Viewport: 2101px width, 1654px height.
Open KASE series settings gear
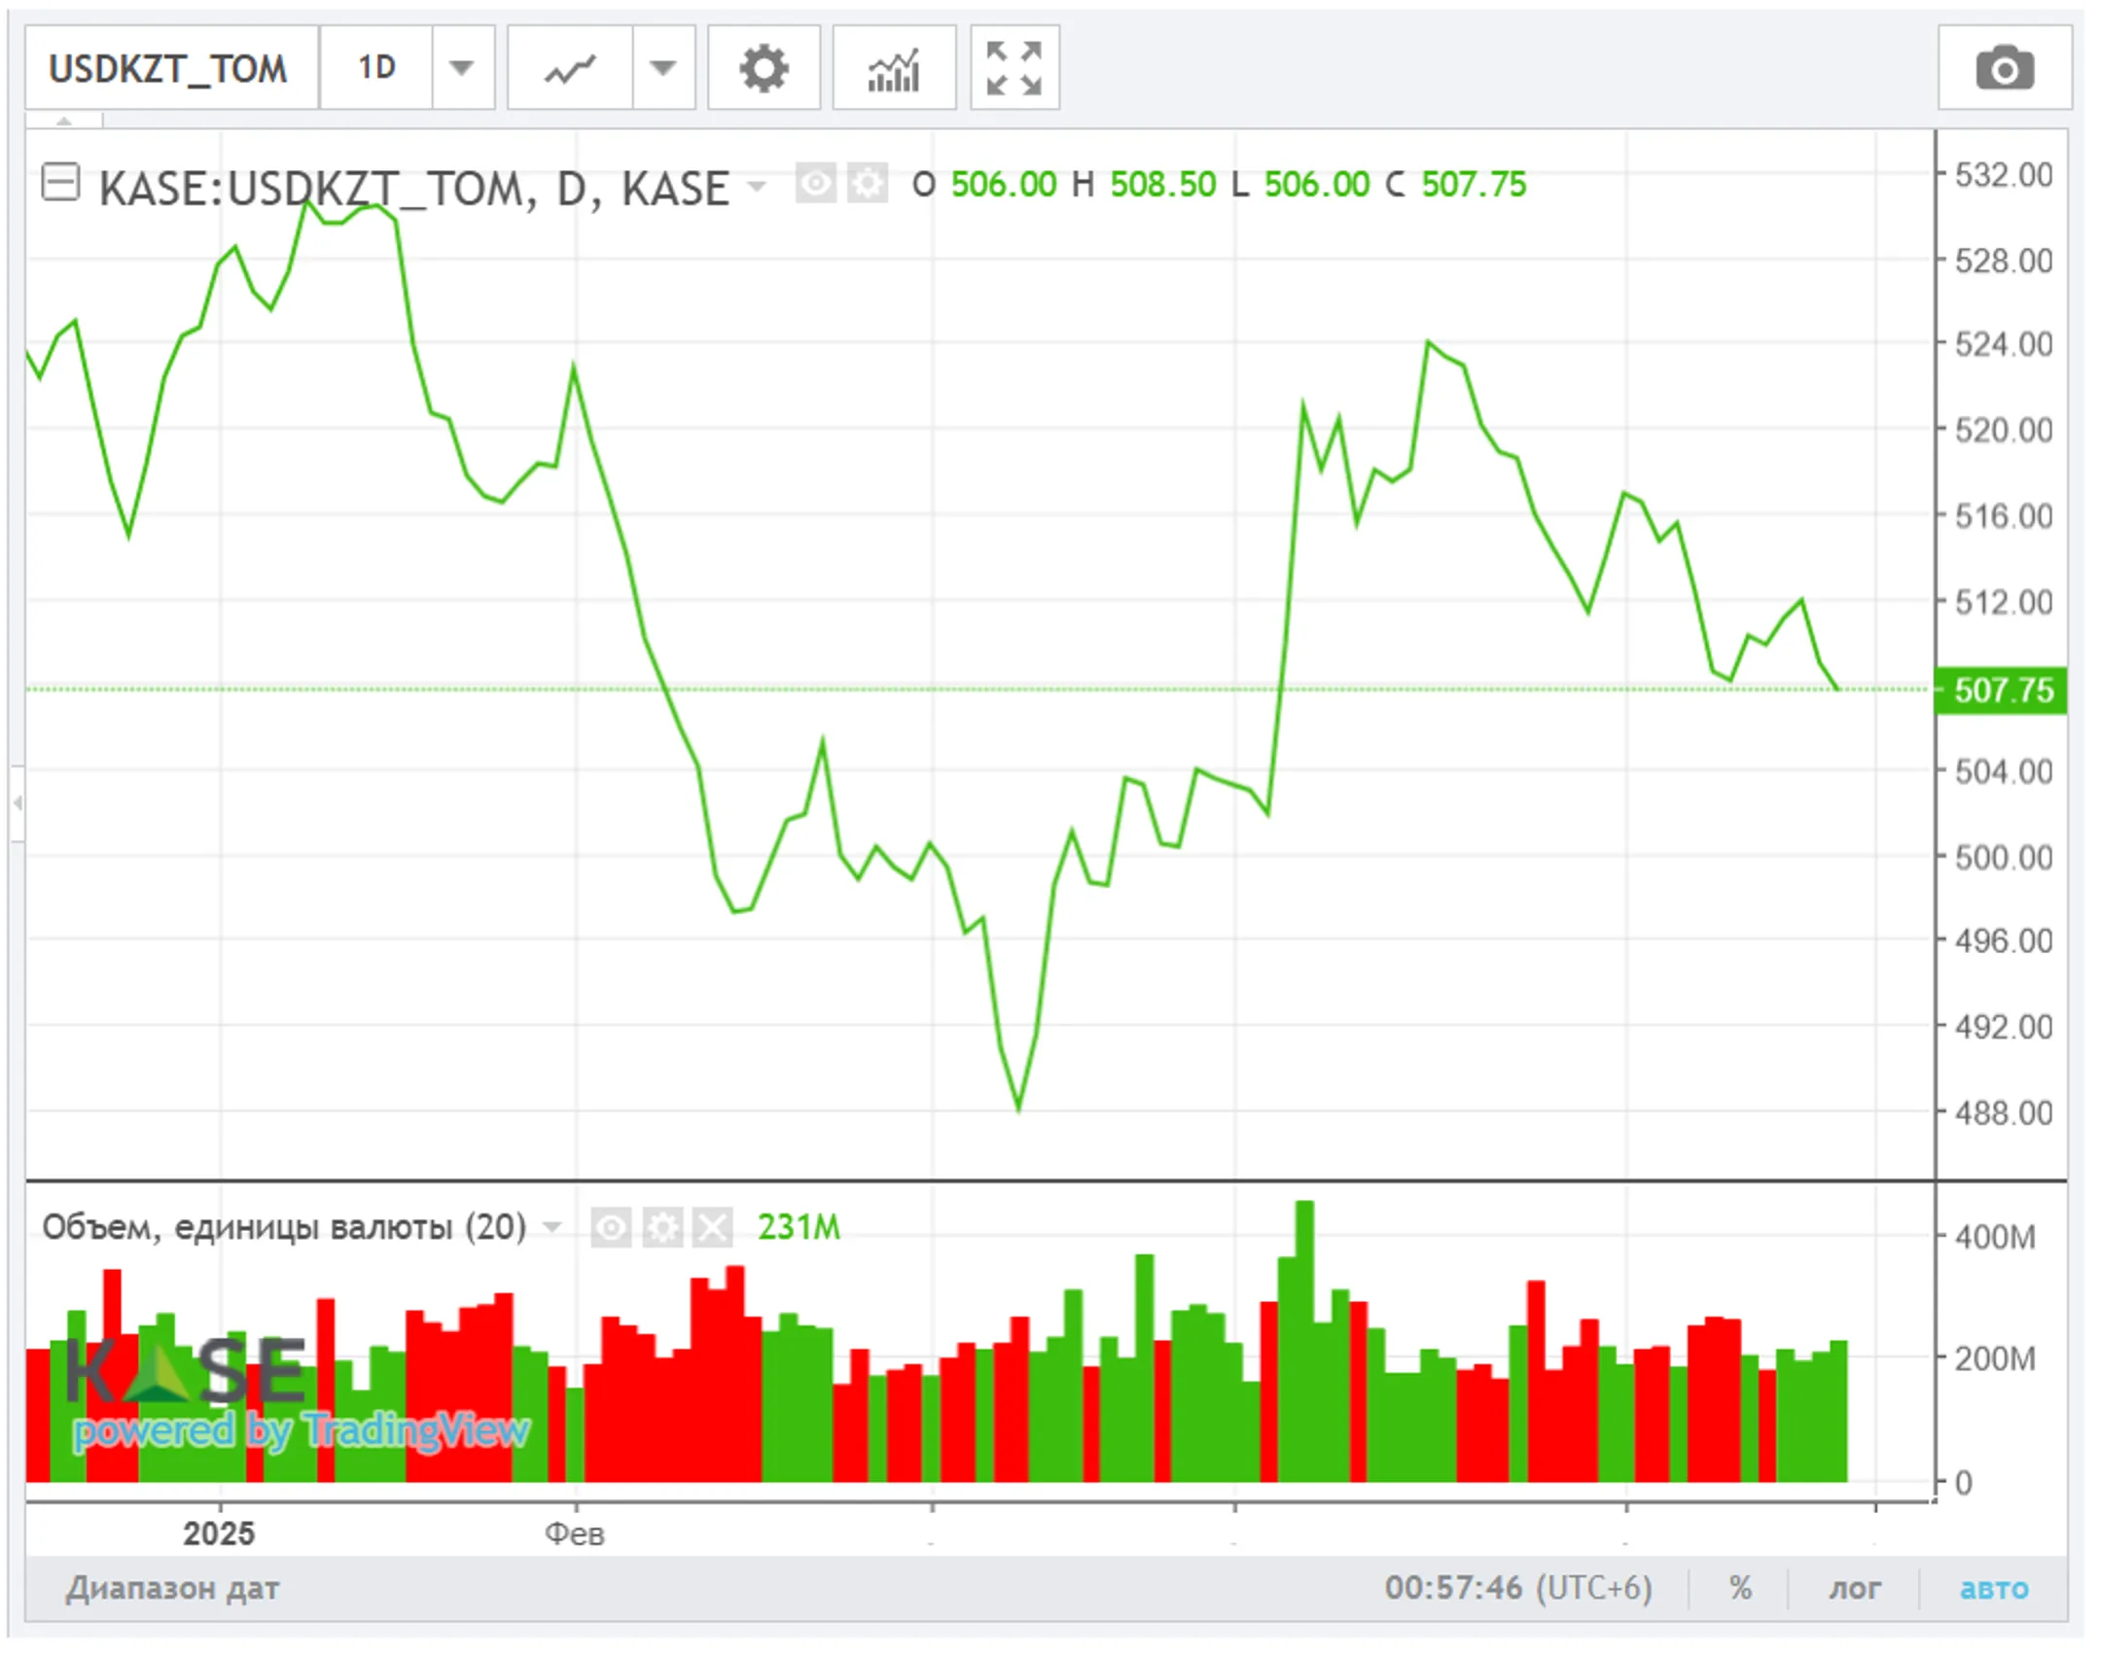point(867,183)
